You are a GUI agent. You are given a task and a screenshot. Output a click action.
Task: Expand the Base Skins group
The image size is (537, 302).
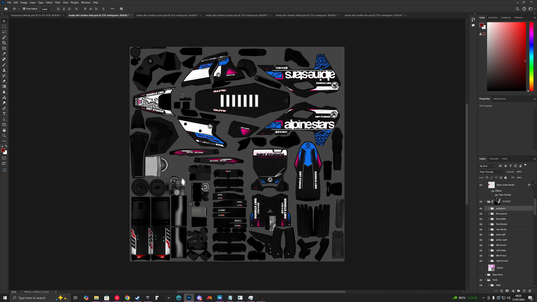[485, 275]
